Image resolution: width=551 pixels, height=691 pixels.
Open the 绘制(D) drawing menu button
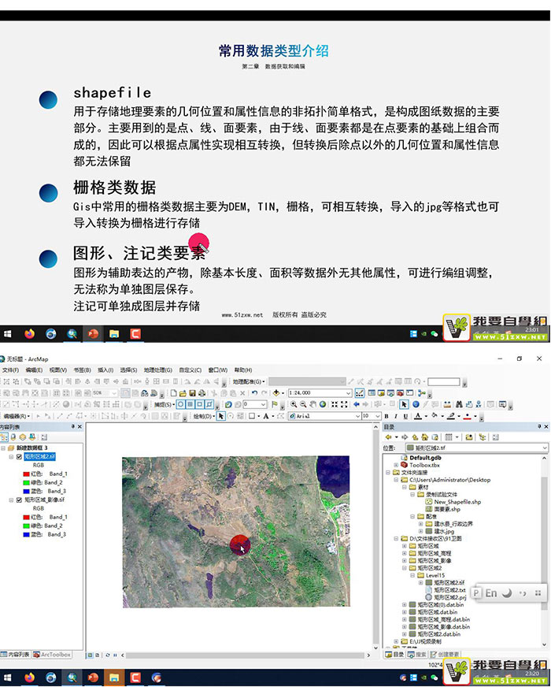[x=204, y=416]
